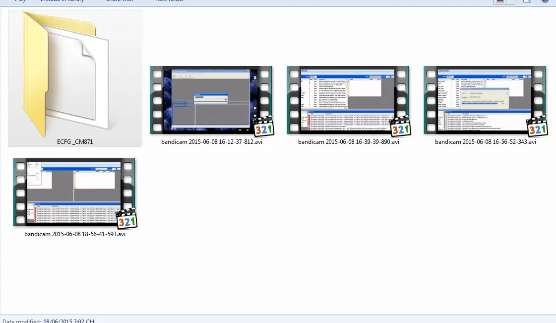Click the filename bandicam 2015-06-08 16-39-39-890.avi

click(x=349, y=142)
